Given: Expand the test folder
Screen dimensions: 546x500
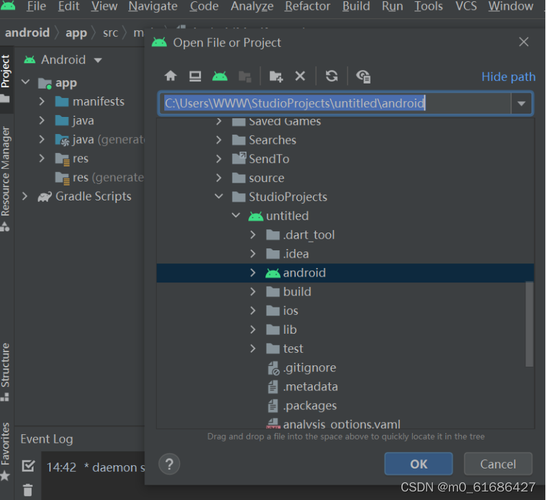Looking at the screenshot, I should 253,348.
